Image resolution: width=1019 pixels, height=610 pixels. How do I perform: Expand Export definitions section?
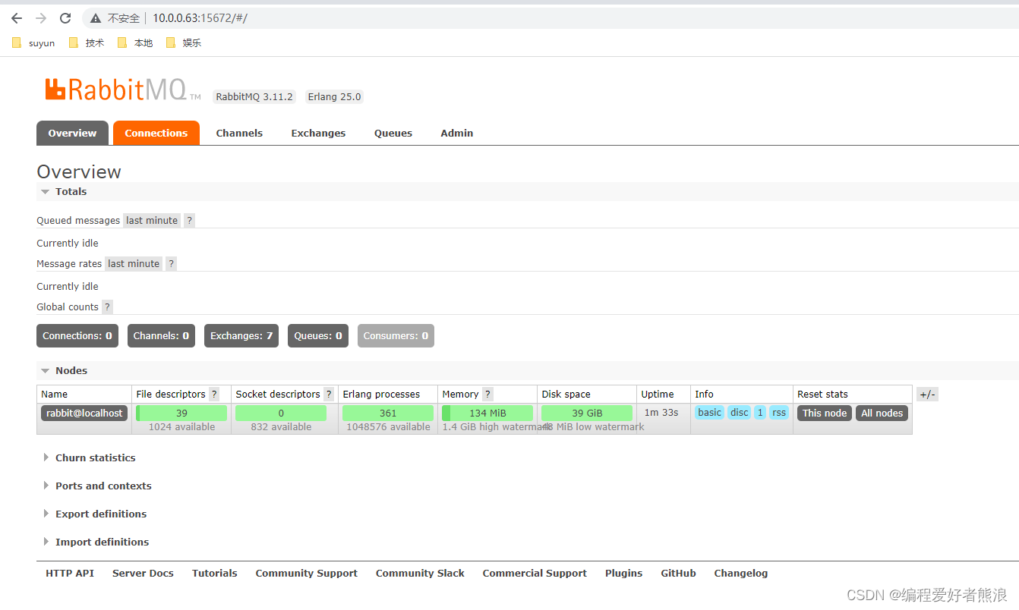click(95, 514)
